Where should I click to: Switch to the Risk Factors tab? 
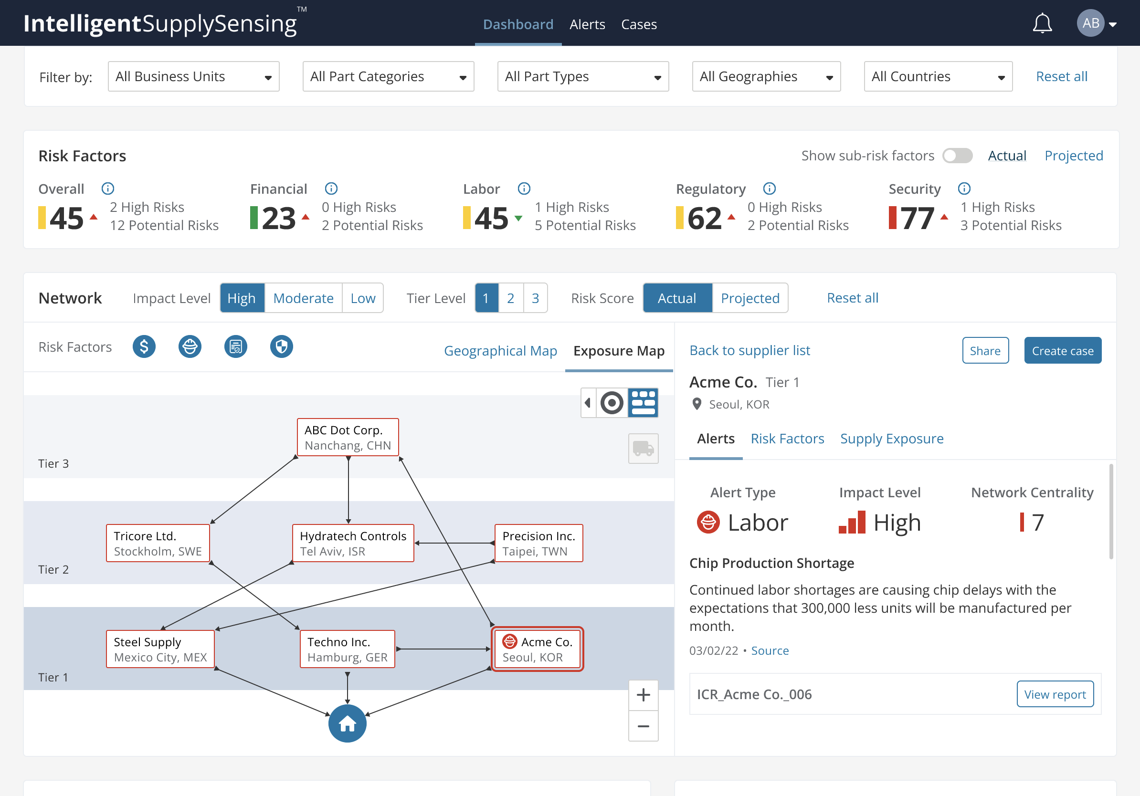pyautogui.click(x=787, y=438)
